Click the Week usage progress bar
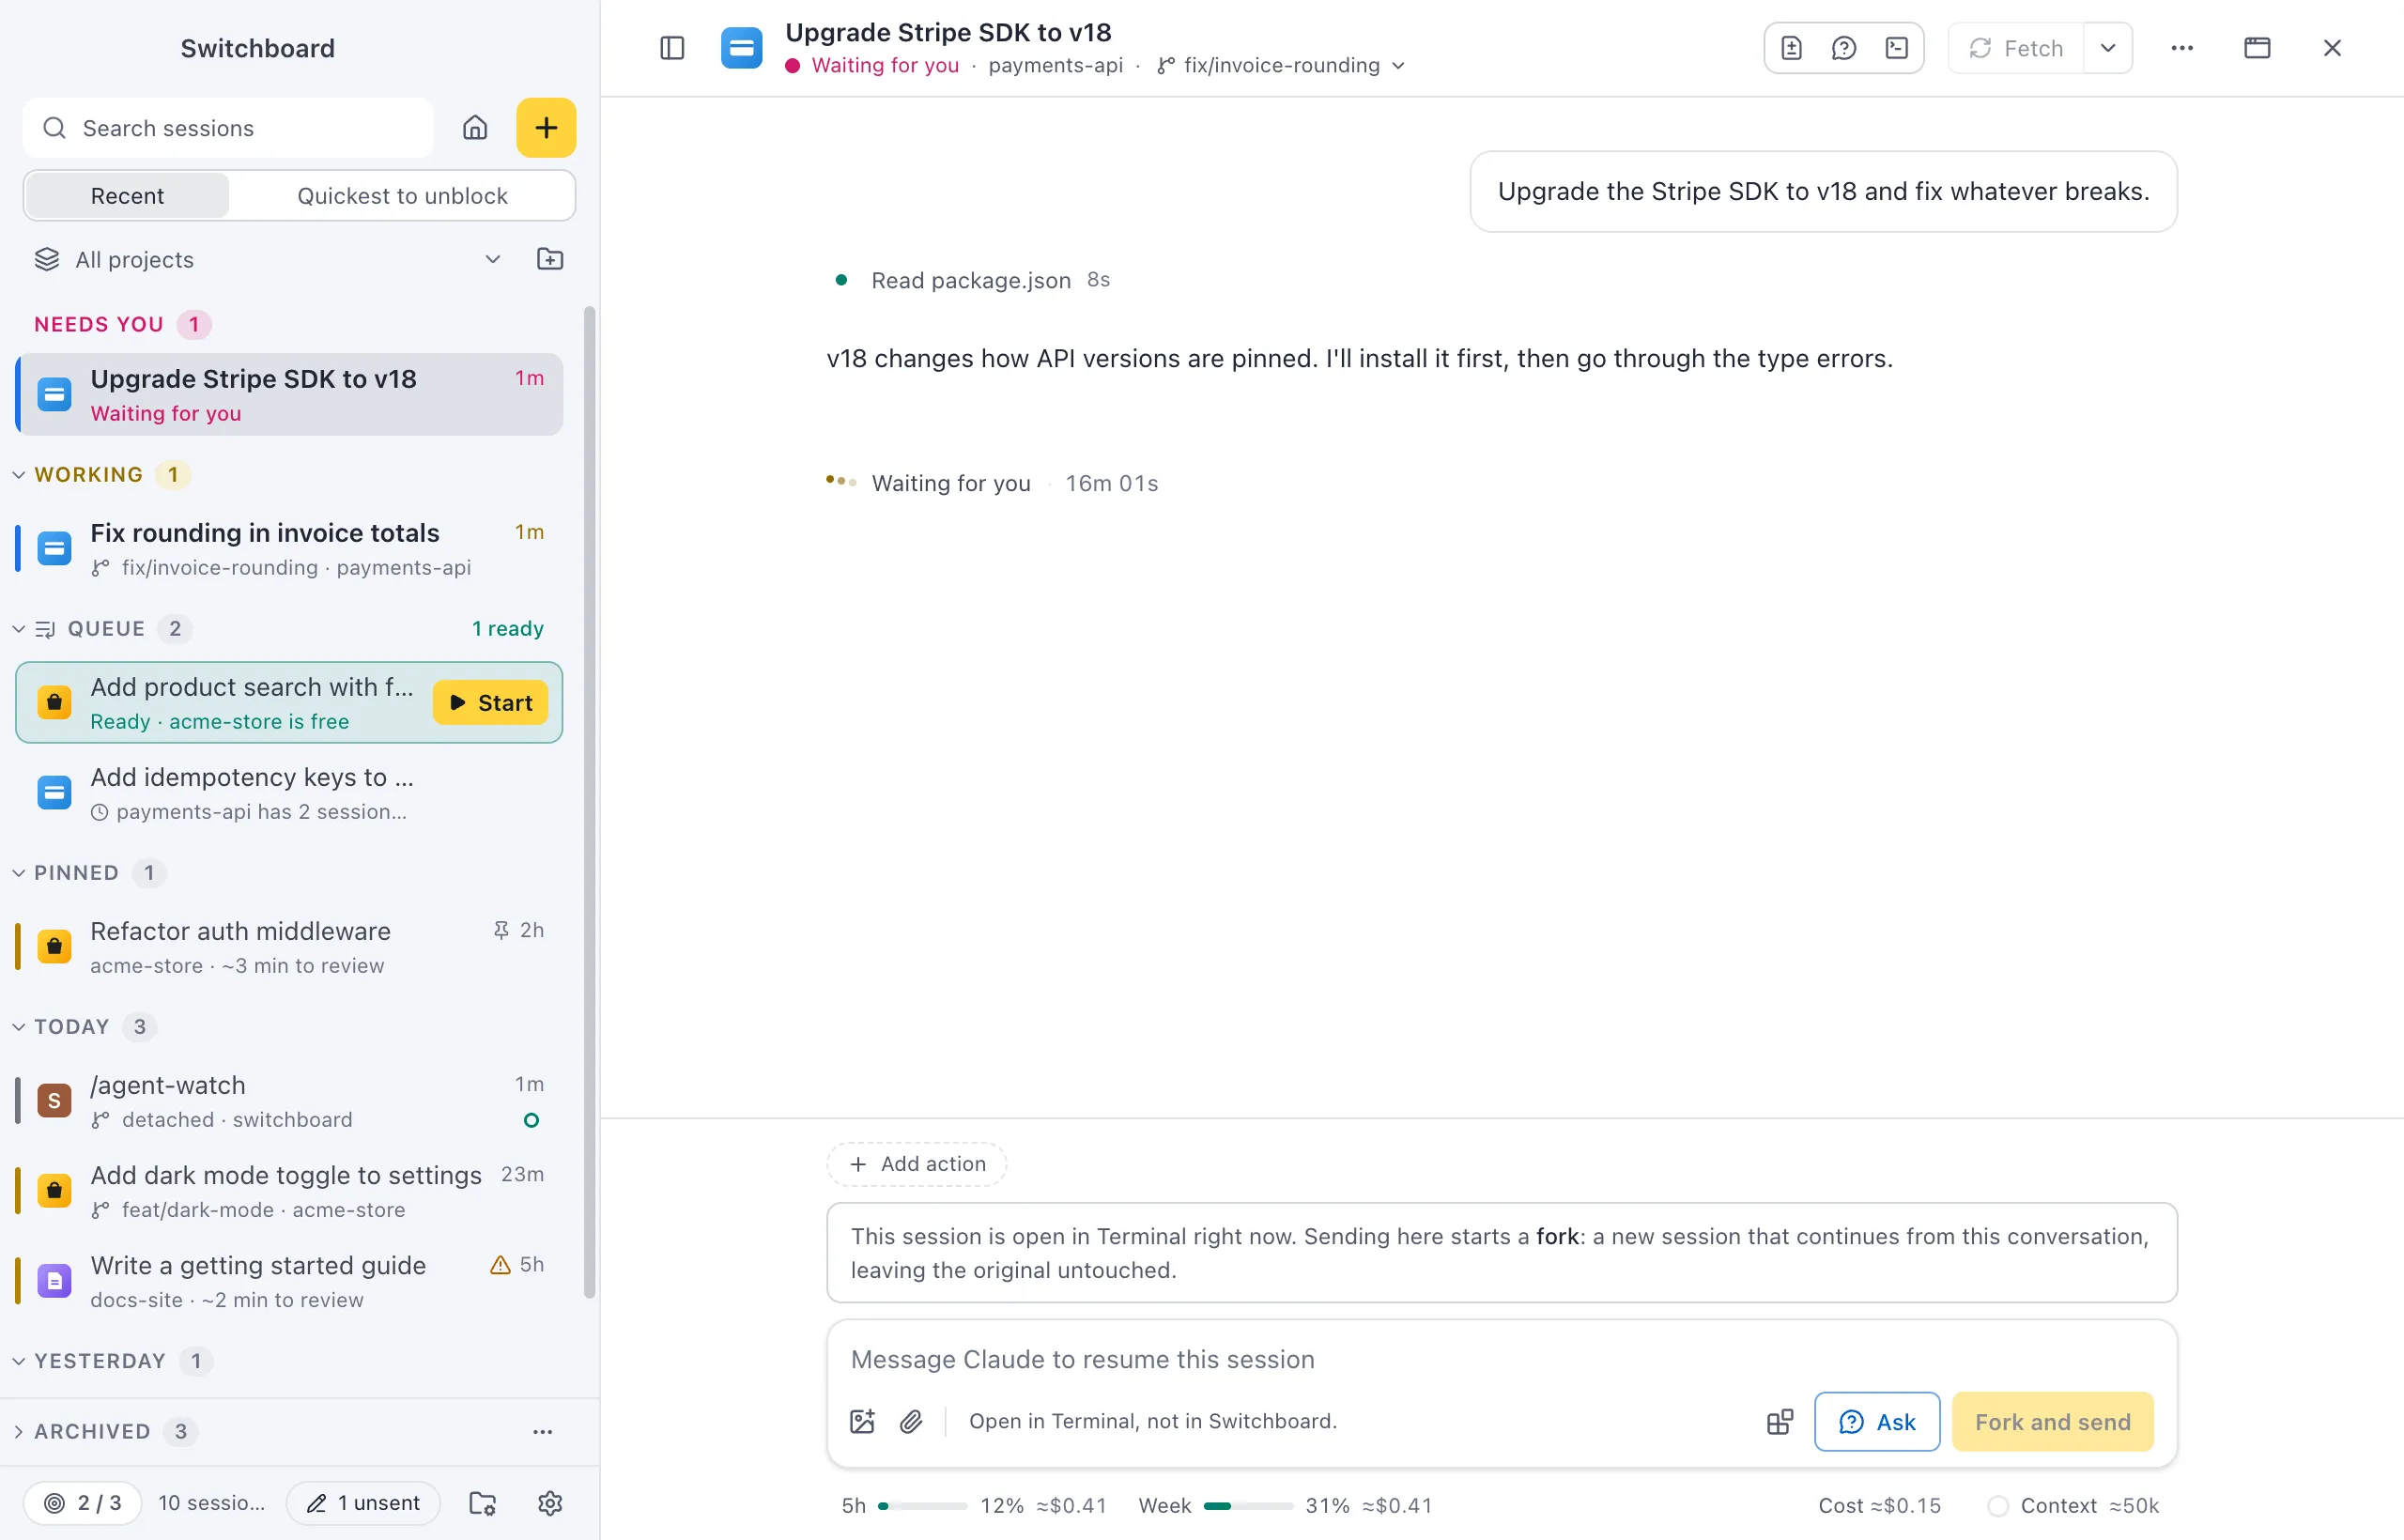 pyautogui.click(x=1248, y=1505)
